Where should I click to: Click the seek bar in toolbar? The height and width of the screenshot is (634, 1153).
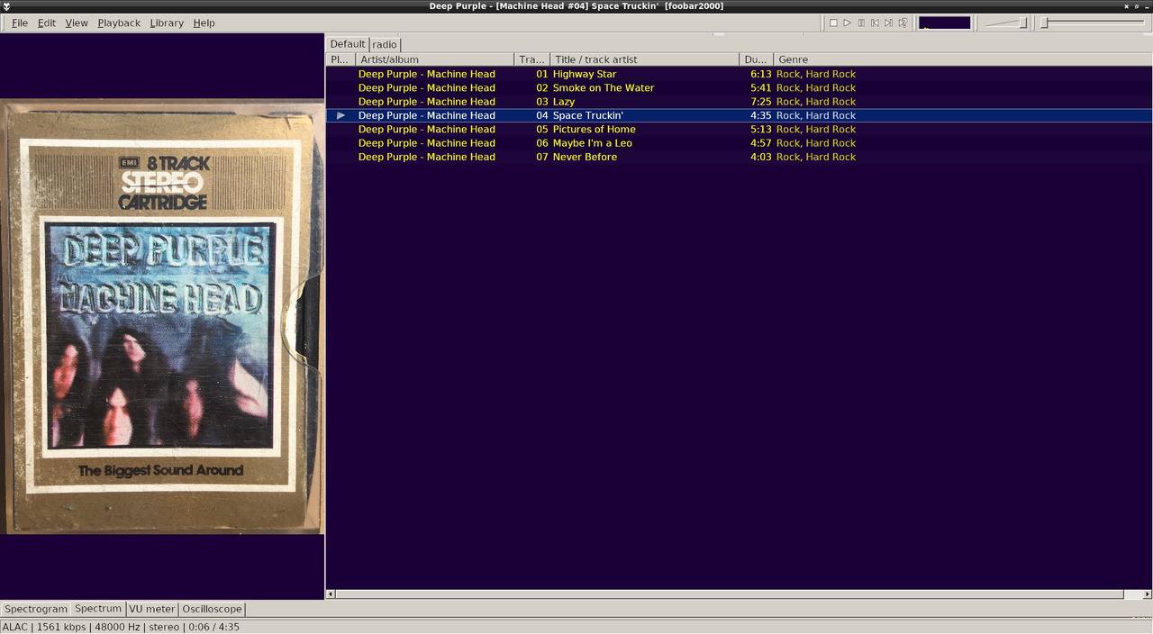[x=1094, y=23]
